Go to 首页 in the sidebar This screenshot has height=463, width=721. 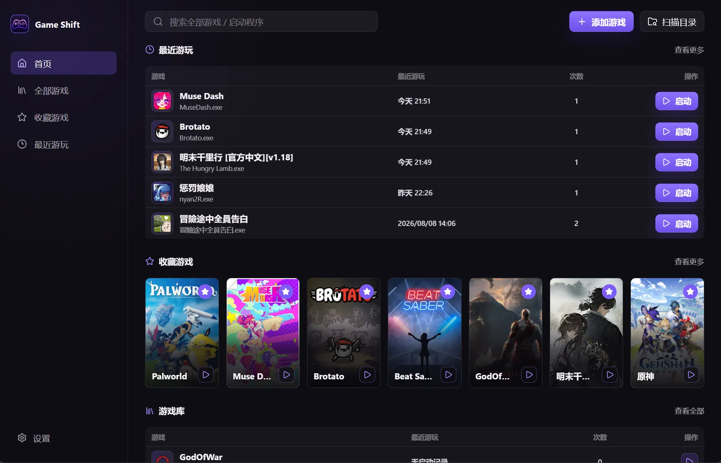(x=64, y=63)
